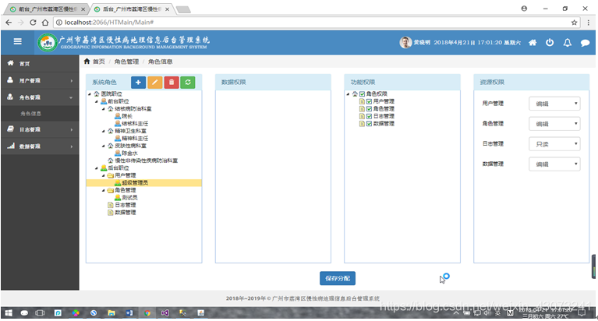Collapse the 前台职位 tree node arrow
Screen dimensions: 598x321
click(97, 101)
